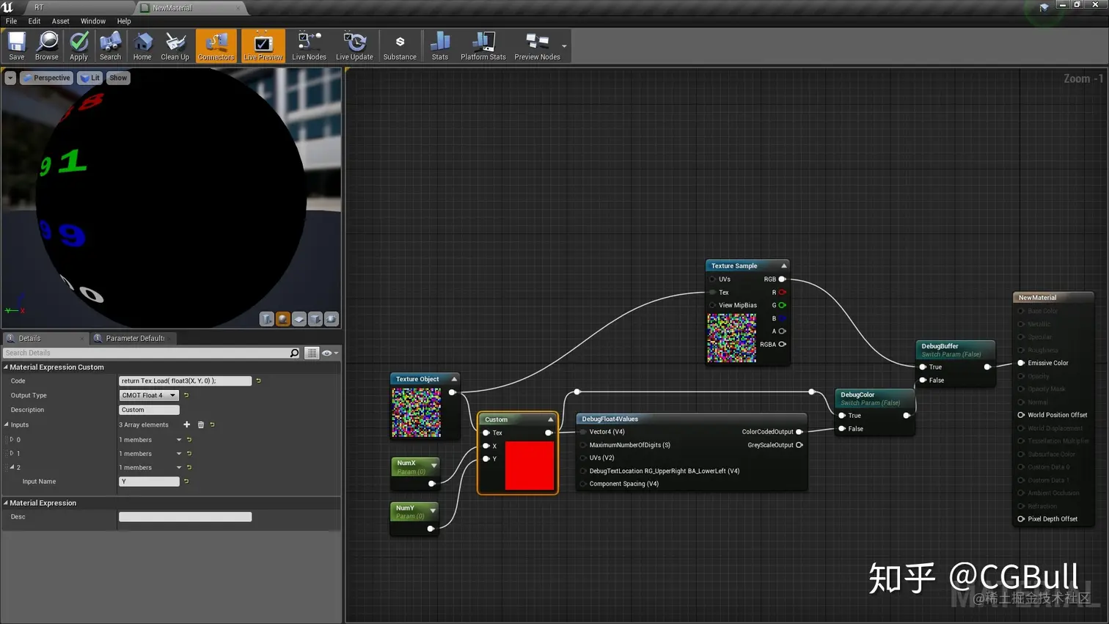Collapse Inputs element 2
Image resolution: width=1109 pixels, height=624 pixels.
[x=12, y=467]
